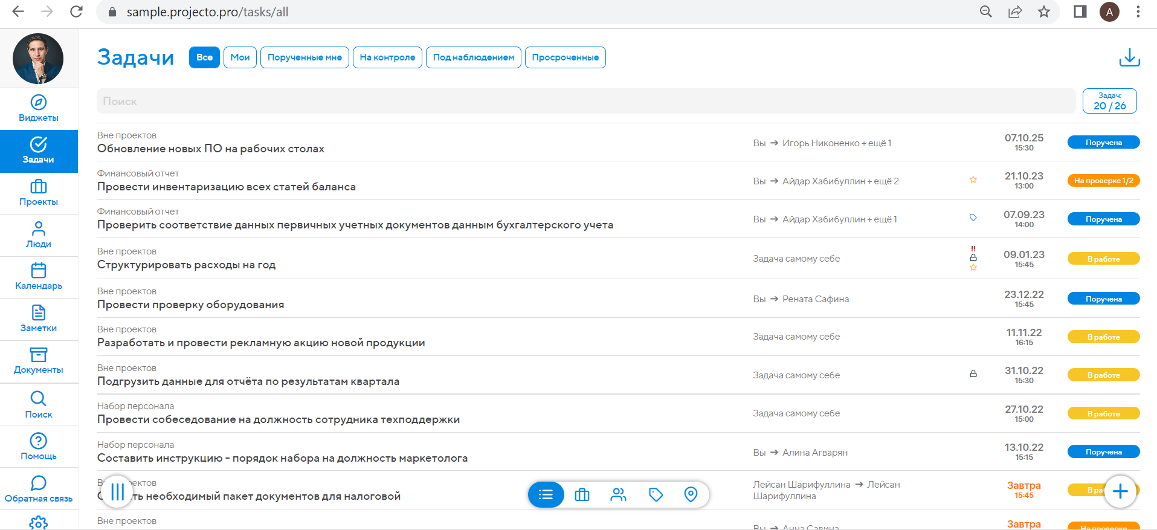1157x530 pixels.
Task: Click the location pin icon in bottom toolbar
Action: click(x=691, y=495)
